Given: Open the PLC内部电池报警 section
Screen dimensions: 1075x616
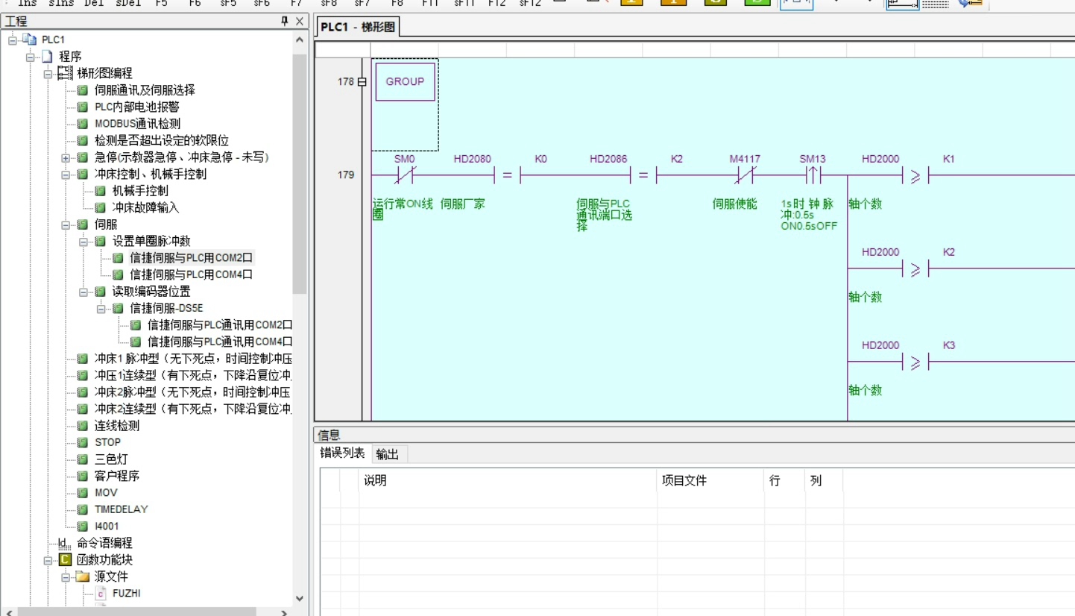Looking at the screenshot, I should pyautogui.click(x=136, y=107).
